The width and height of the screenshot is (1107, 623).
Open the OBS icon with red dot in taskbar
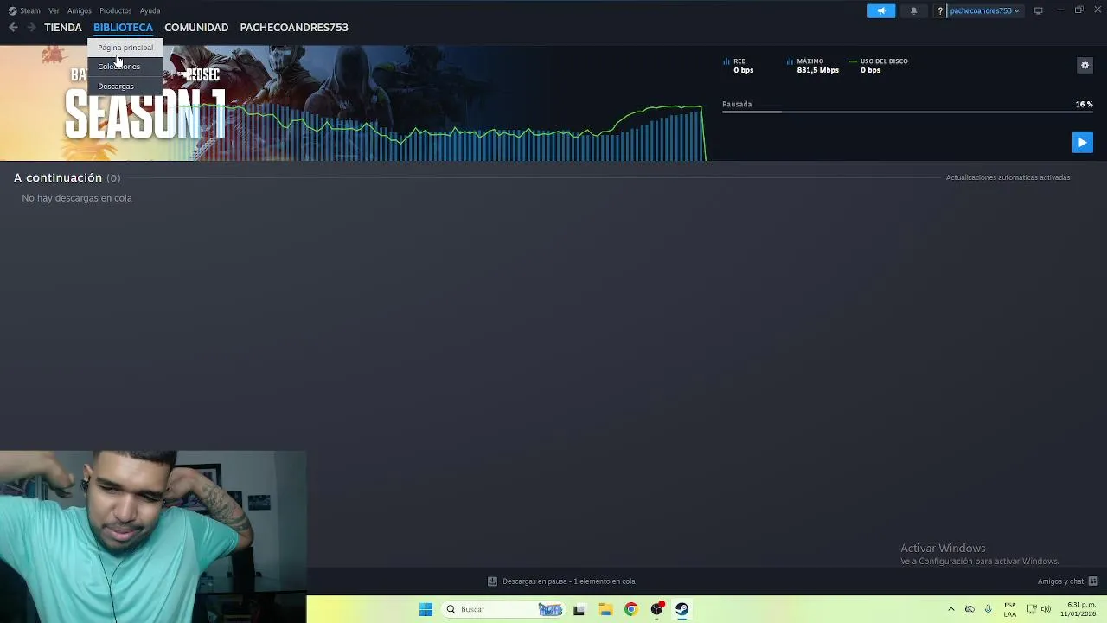657,609
